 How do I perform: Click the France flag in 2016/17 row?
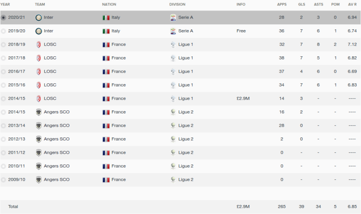coord(106,72)
